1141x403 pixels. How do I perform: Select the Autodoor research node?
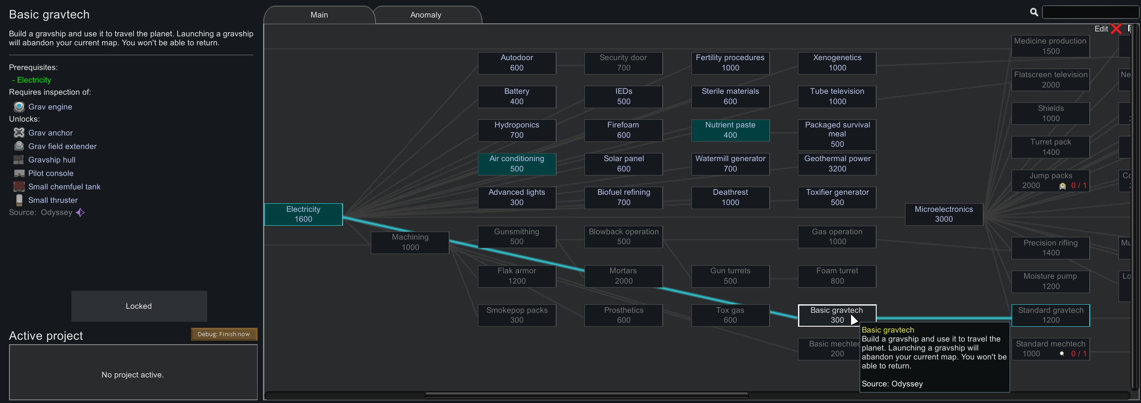point(517,63)
